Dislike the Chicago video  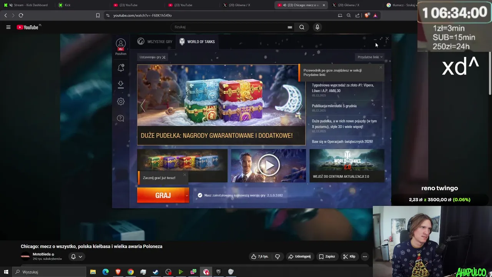(x=277, y=257)
